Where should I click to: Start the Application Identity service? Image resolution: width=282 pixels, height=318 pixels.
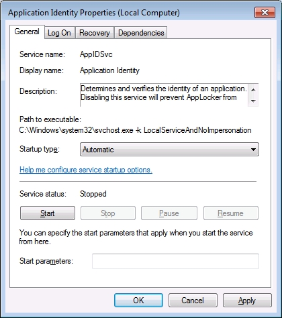pos(48,213)
